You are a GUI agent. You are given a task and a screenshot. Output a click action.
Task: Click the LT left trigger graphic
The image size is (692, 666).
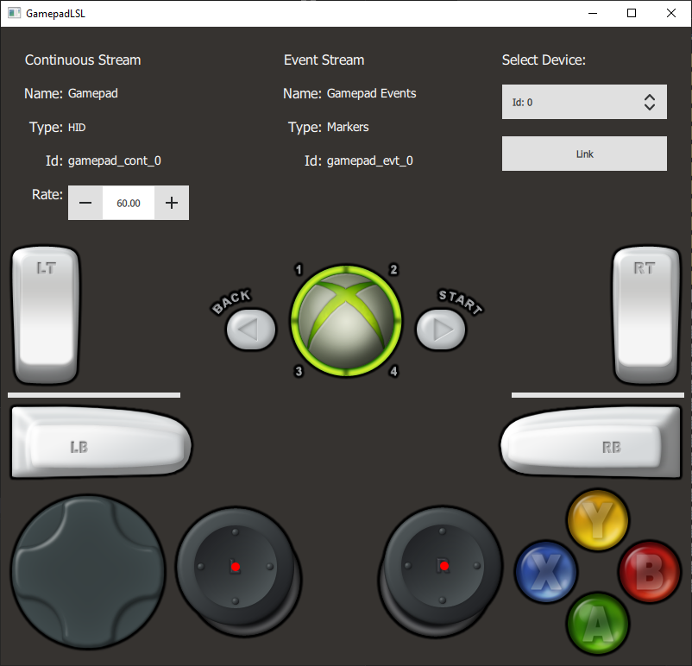point(47,315)
